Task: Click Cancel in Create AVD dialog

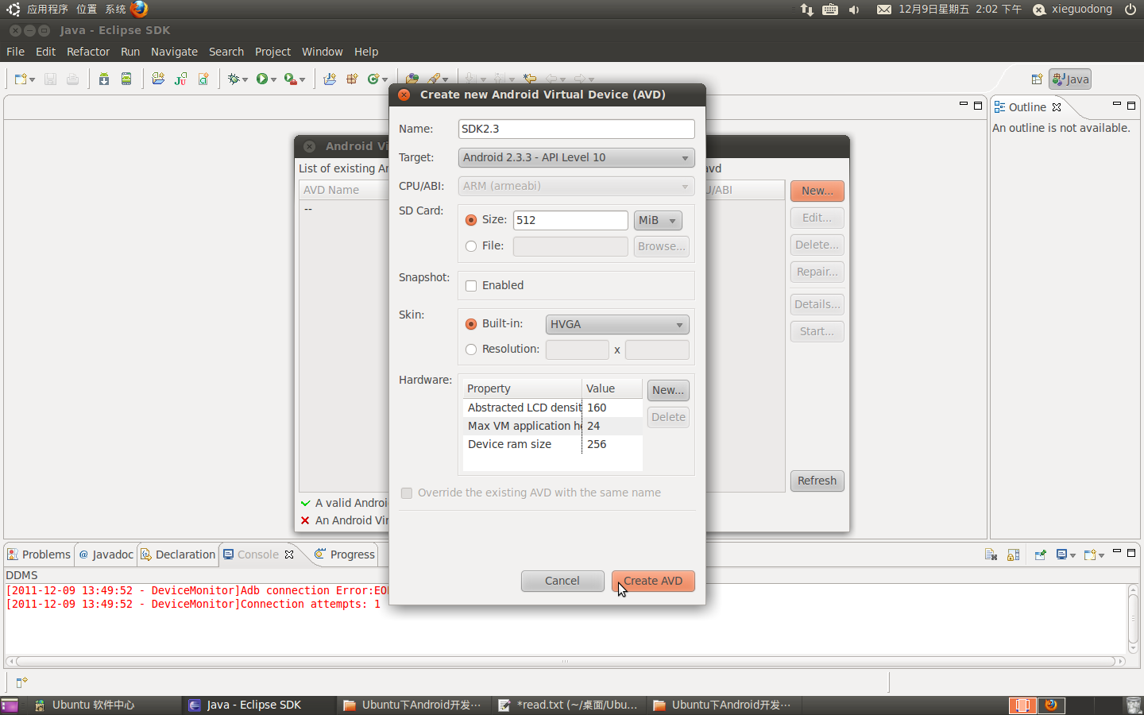Action: click(x=562, y=581)
